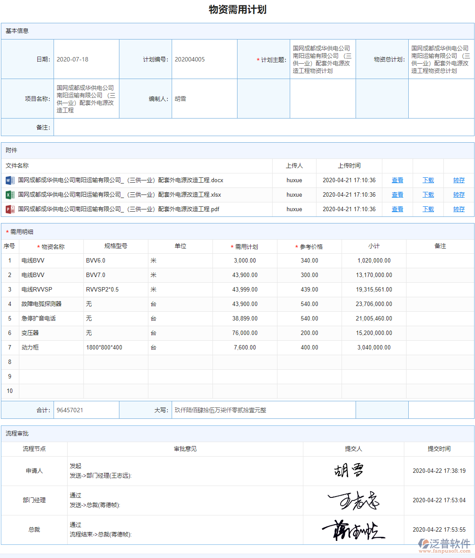Viewport: 475px width, 558px height.
Task: 下载 the docx attachment
Action: [428, 180]
